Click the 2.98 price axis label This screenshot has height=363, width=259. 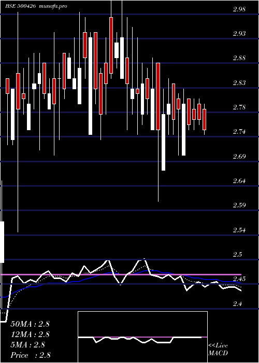point(239,9)
